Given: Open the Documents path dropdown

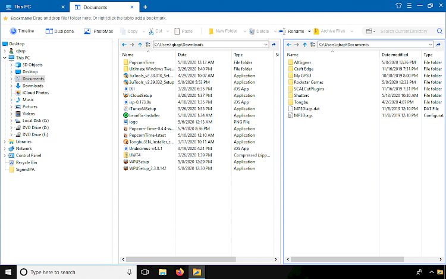Looking at the screenshot, I should point(431,45).
